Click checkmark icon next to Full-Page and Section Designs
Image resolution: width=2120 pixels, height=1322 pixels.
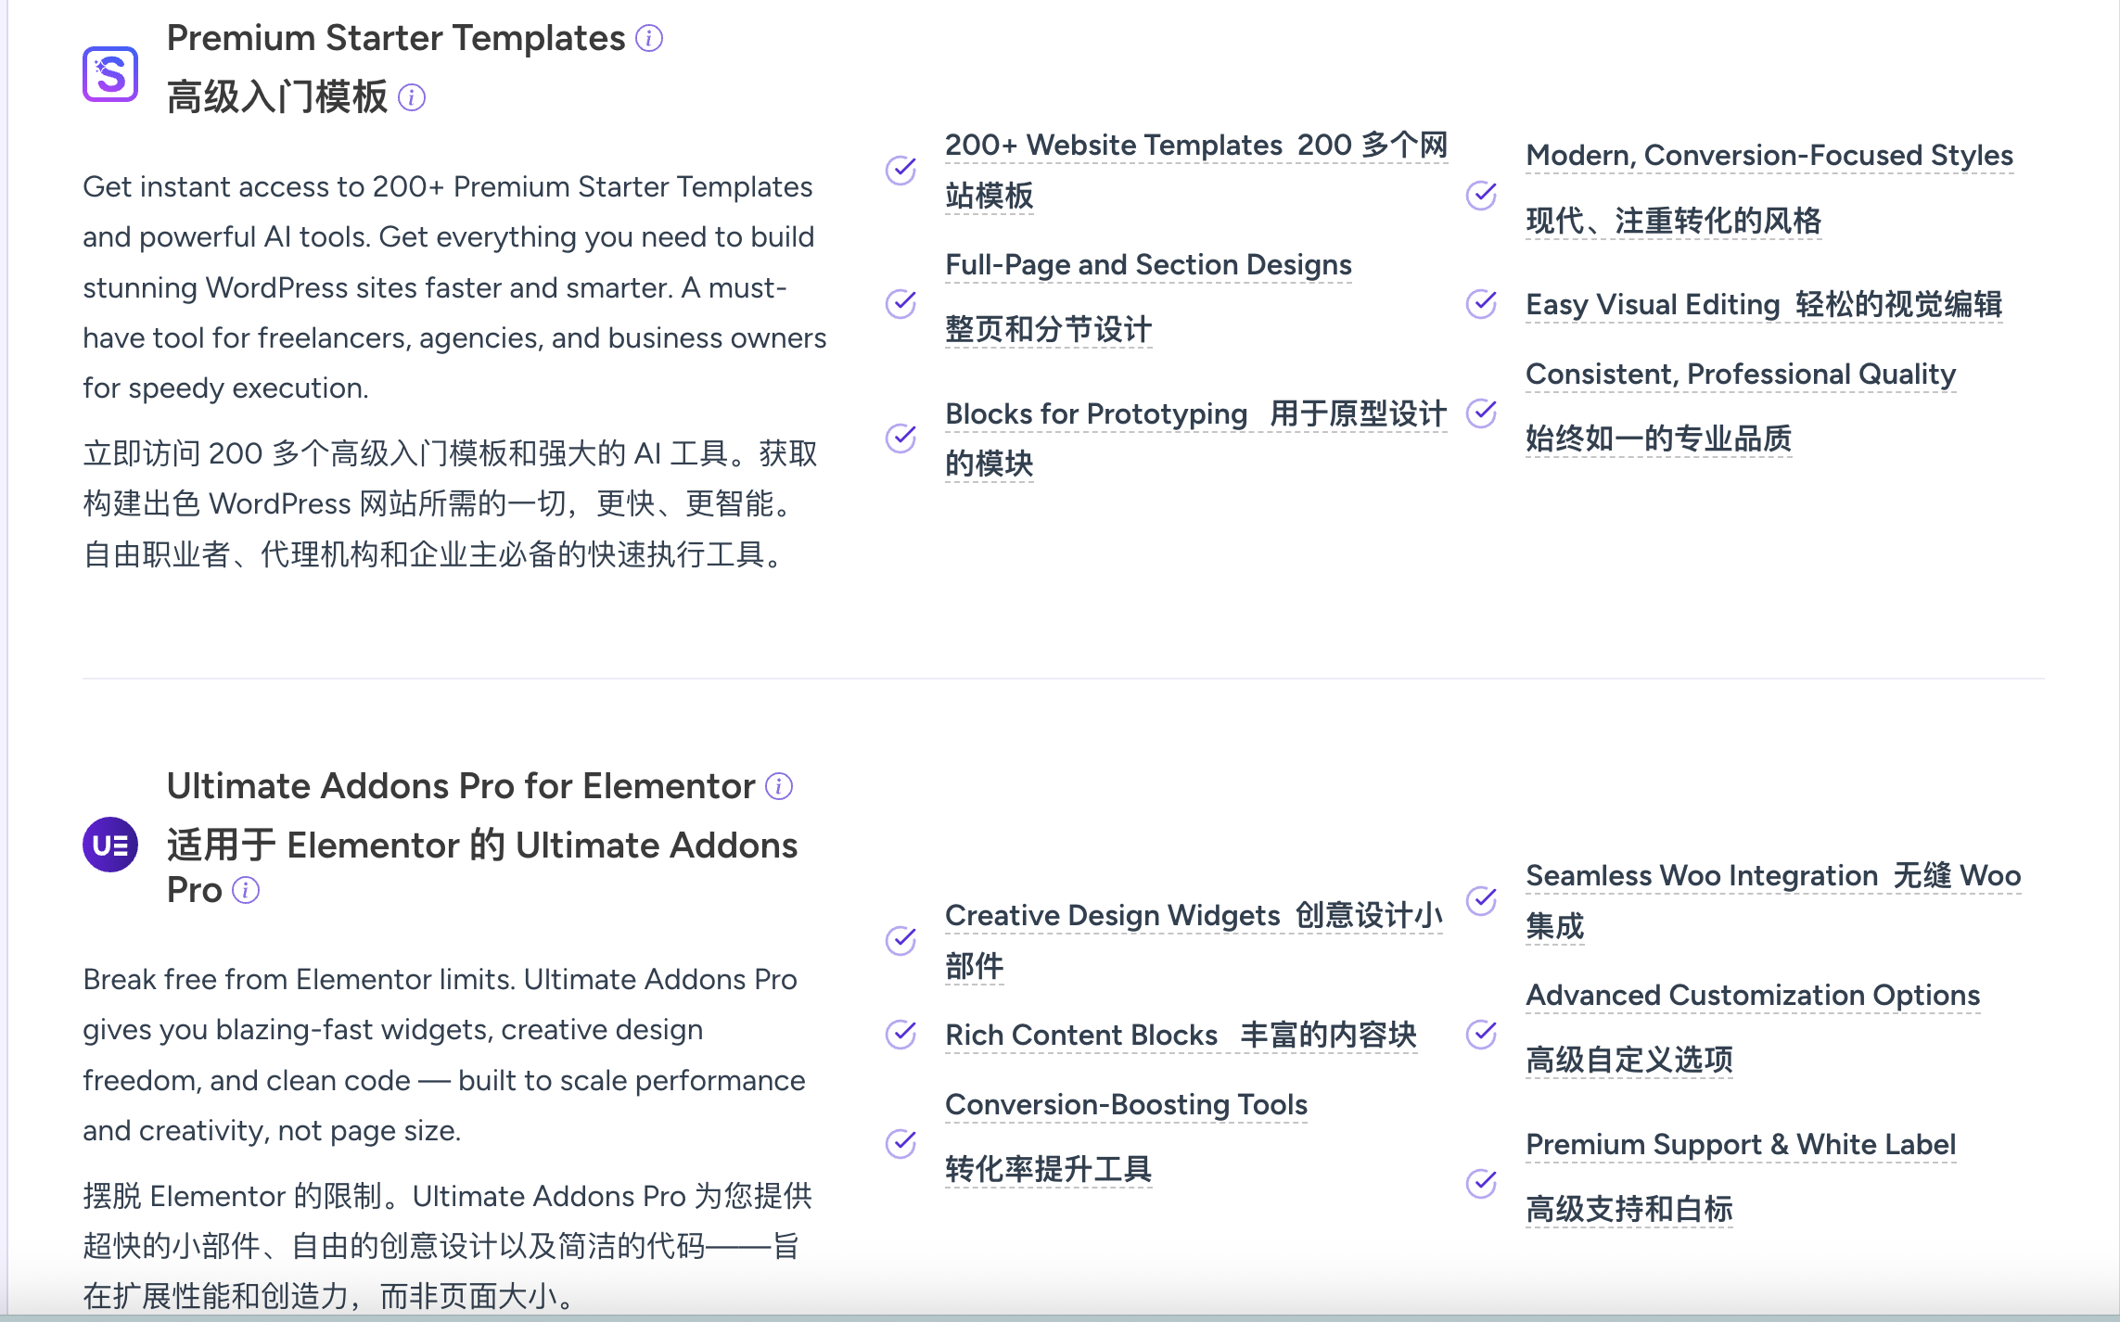click(x=900, y=303)
